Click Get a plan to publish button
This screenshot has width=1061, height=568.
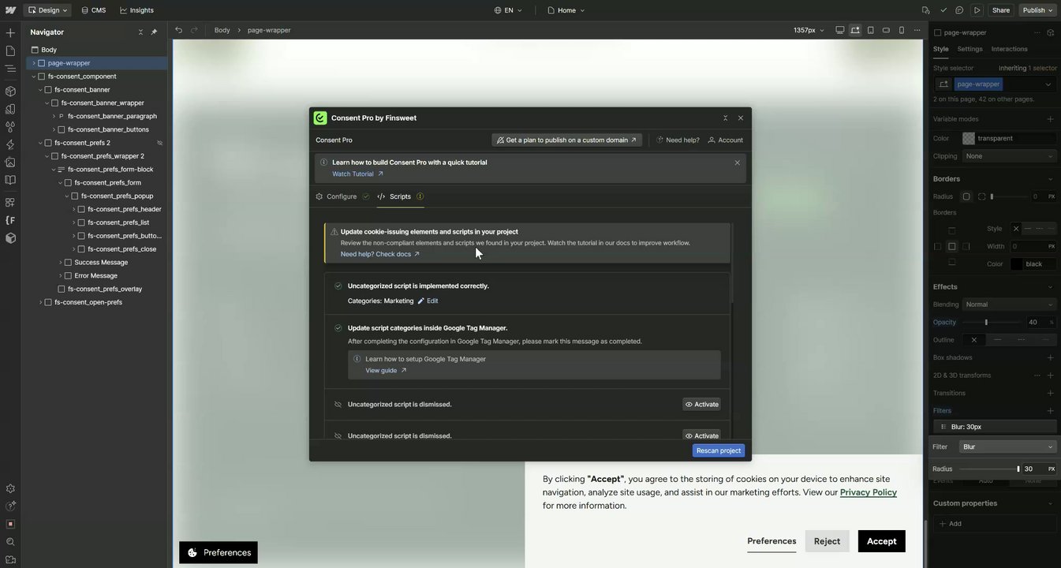tap(566, 140)
